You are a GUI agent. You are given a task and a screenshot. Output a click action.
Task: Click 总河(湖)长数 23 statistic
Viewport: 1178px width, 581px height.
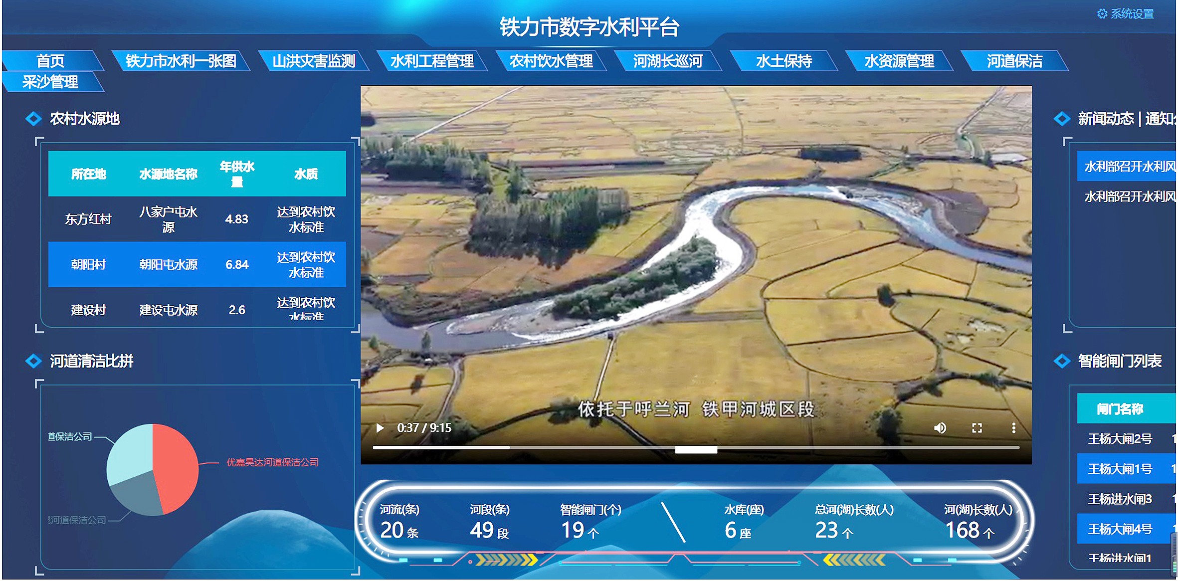tap(854, 522)
